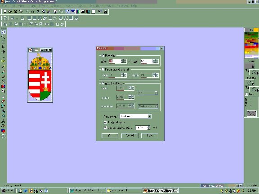This screenshot has height=194, width=259.
Task: Toggle the Histogram window button
Action: (83, 11)
